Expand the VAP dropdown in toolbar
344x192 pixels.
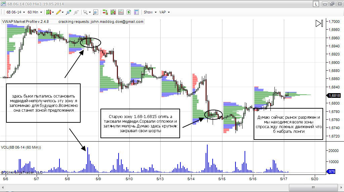[x=164, y=12]
